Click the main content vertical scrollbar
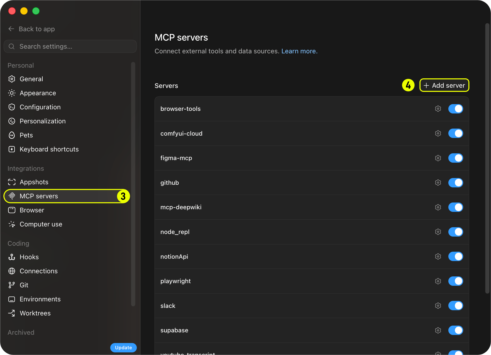 [487, 159]
